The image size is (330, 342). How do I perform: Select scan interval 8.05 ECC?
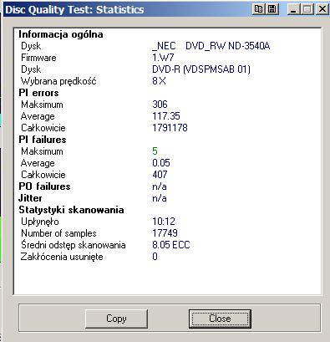click(x=171, y=245)
